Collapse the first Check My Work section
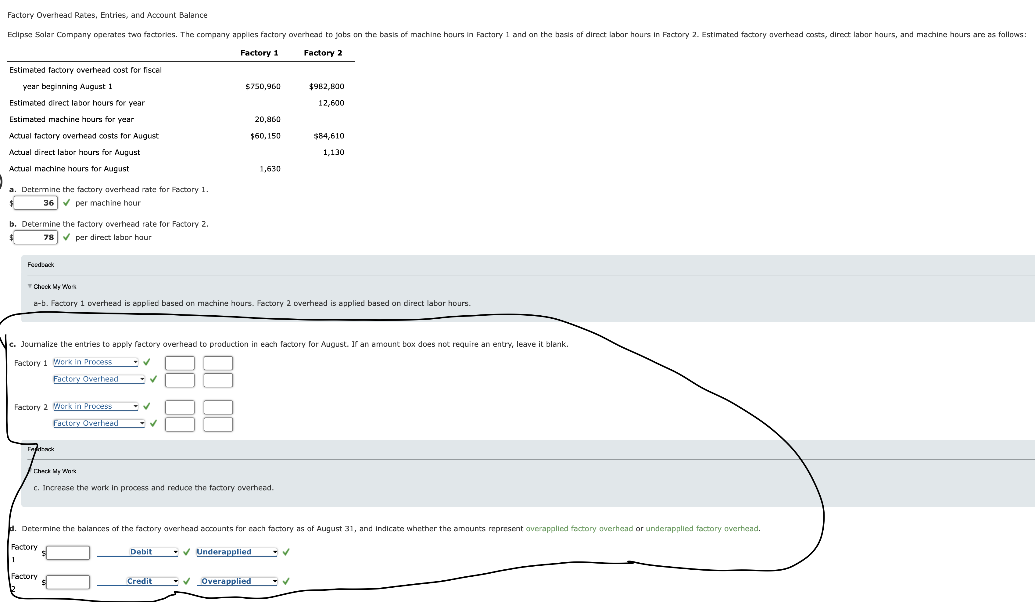Screen dimensions: 1035x602 (29, 286)
